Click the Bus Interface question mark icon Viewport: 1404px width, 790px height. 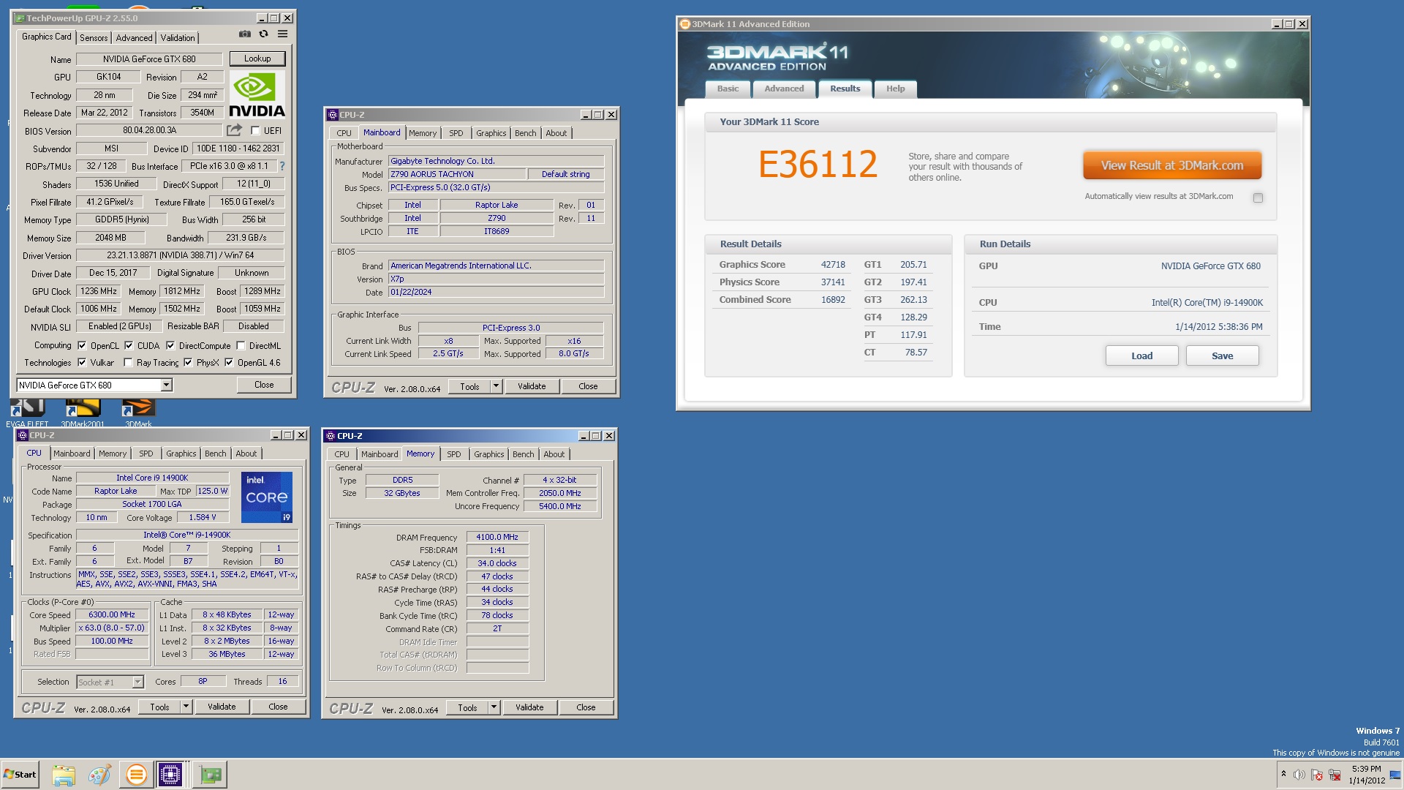point(282,166)
